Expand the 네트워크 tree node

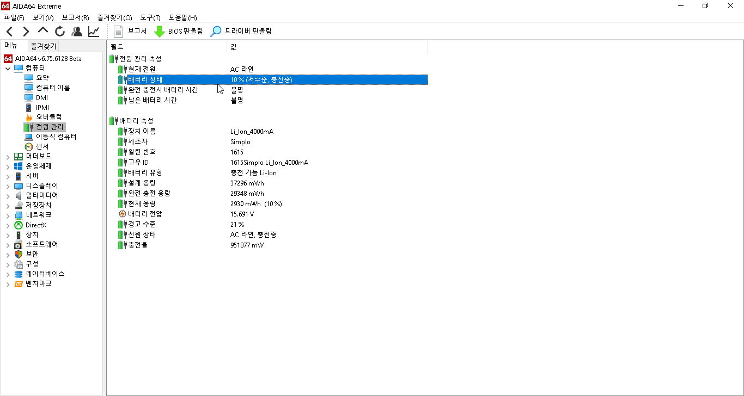click(x=8, y=215)
